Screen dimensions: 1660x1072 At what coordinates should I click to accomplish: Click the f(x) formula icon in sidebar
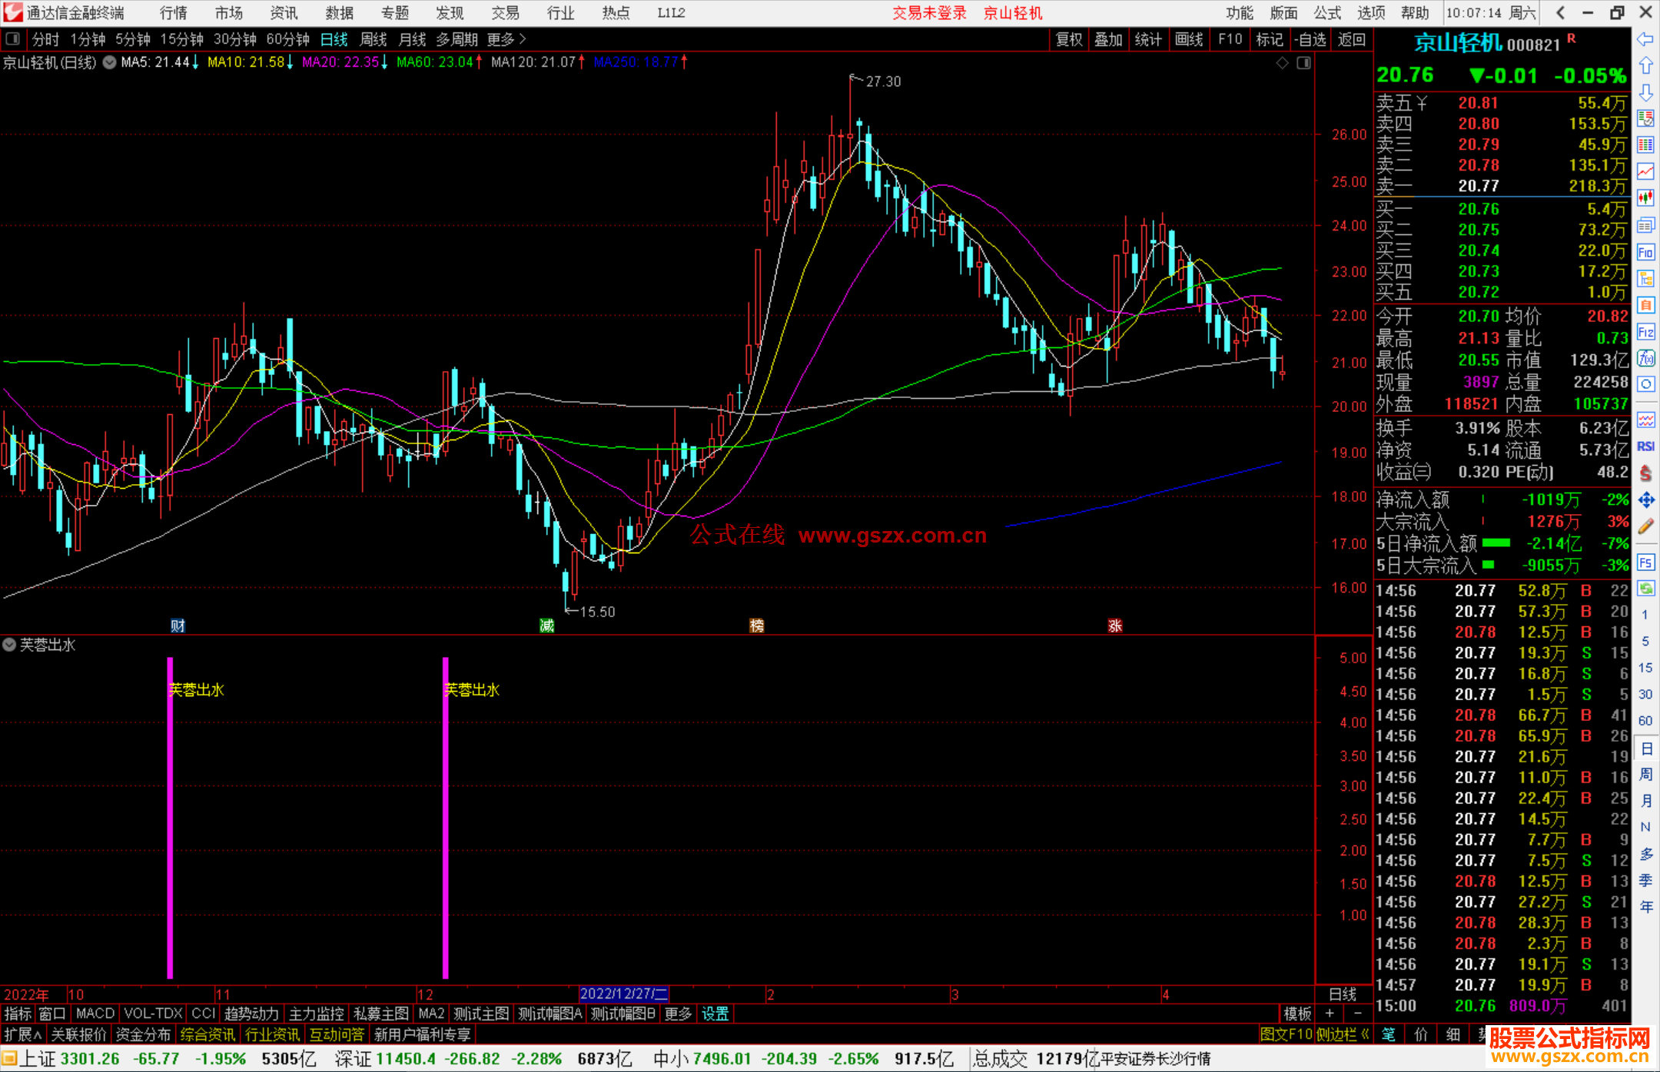pyautogui.click(x=1645, y=358)
